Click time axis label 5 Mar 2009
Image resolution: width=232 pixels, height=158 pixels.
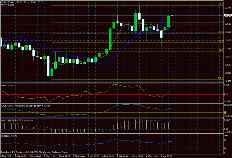coord(6,157)
